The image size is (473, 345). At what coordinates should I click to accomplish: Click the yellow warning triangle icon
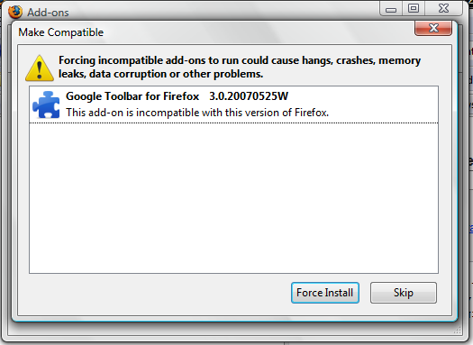40,68
